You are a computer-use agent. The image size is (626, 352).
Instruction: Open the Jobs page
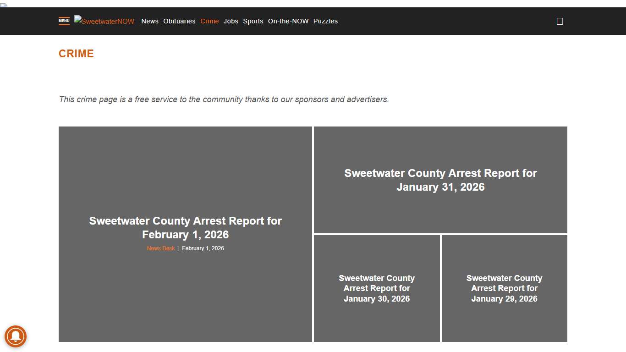[231, 21]
